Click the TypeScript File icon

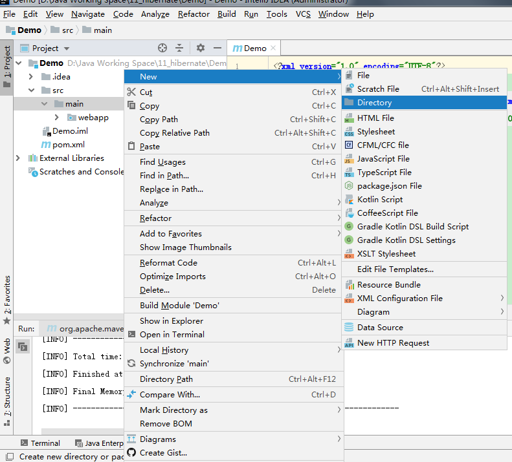(349, 172)
